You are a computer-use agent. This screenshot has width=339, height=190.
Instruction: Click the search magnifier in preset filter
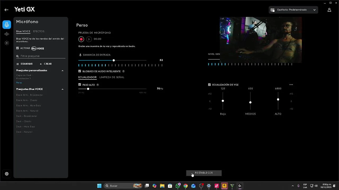coord(17,56)
